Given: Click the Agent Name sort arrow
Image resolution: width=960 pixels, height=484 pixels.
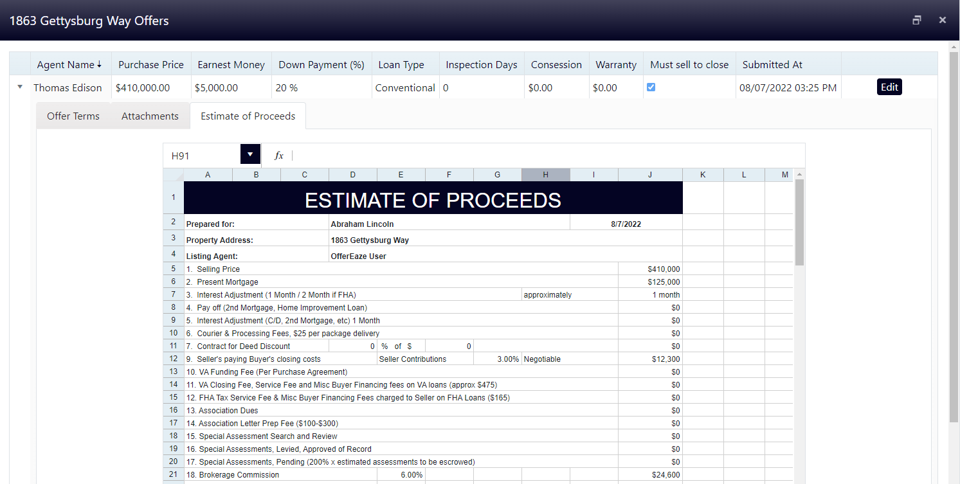Looking at the screenshot, I should click(x=99, y=65).
